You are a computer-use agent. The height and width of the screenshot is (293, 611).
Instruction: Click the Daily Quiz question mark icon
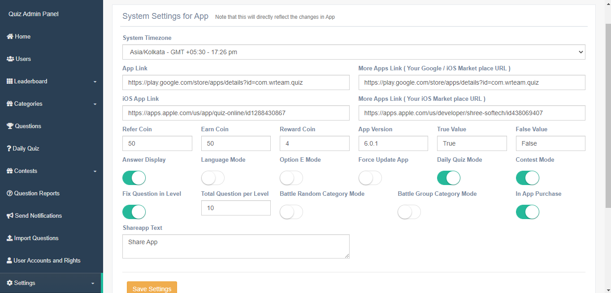9,148
